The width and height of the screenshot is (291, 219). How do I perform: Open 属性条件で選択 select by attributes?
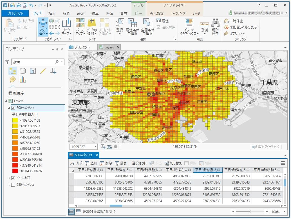(132, 27)
